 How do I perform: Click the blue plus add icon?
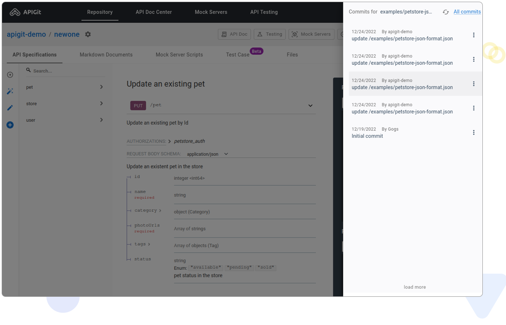pyautogui.click(x=10, y=125)
